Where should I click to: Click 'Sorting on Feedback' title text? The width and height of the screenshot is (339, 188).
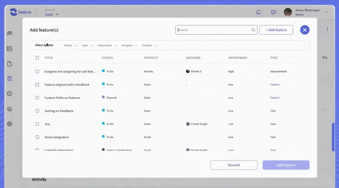(59, 111)
